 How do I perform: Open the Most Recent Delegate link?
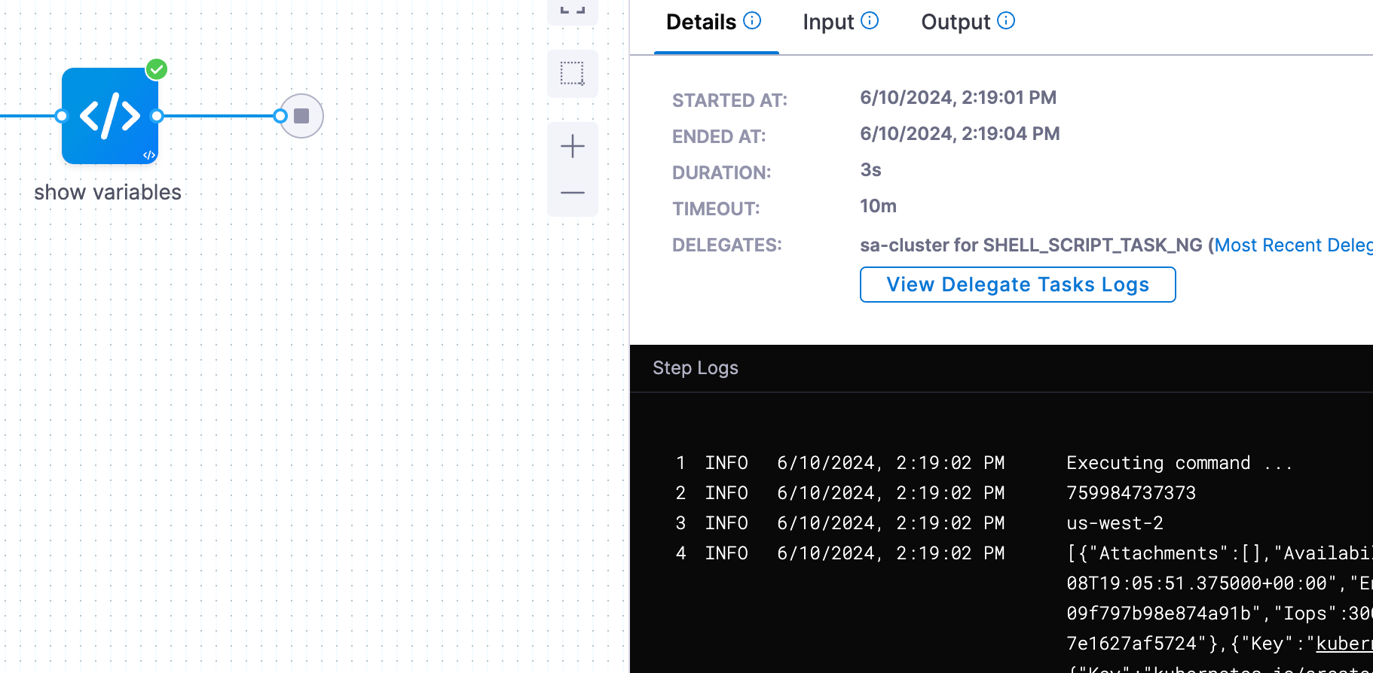[x=1292, y=245]
